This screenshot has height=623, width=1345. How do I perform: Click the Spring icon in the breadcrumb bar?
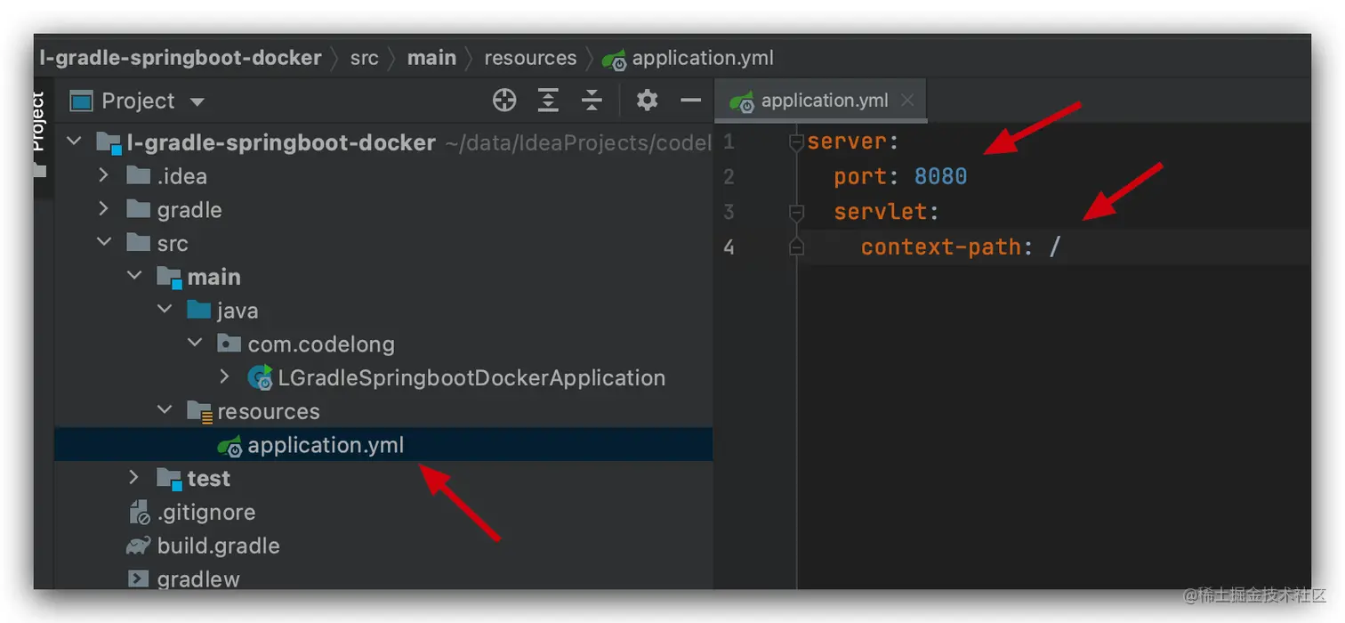click(x=614, y=60)
